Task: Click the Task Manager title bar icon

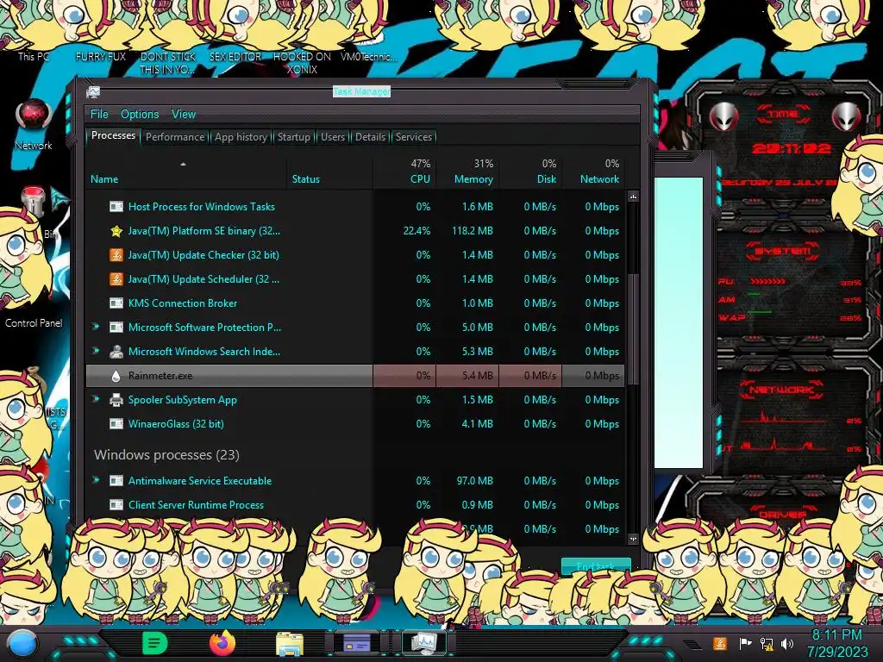Action: click(x=93, y=92)
